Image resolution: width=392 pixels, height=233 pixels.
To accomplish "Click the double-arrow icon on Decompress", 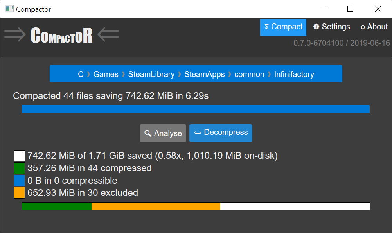I will click(x=198, y=133).
